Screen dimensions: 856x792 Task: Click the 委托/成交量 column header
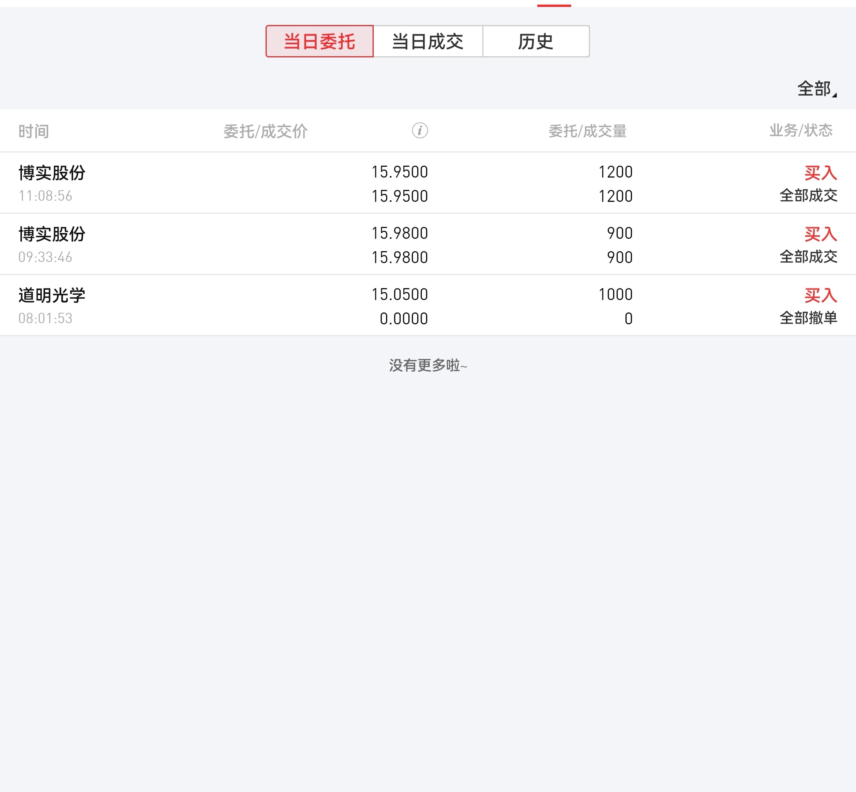click(587, 131)
